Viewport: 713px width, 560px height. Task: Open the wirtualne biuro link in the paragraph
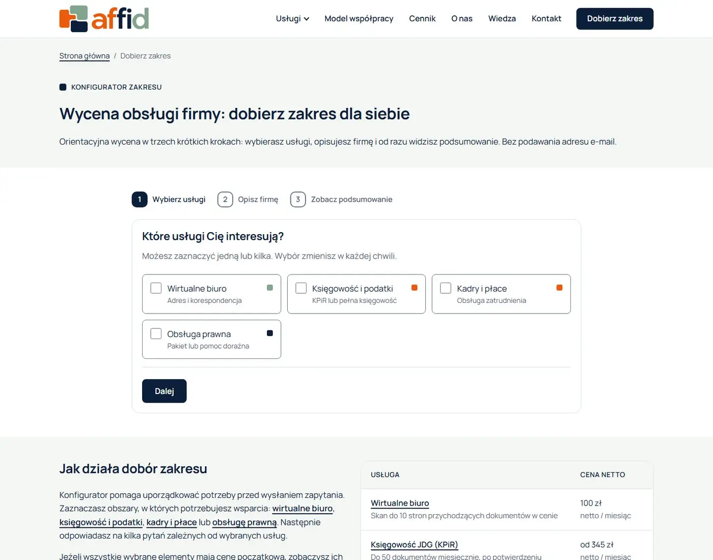click(x=303, y=509)
